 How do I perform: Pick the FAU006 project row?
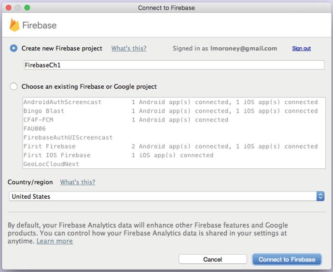pyautogui.click(x=34, y=129)
